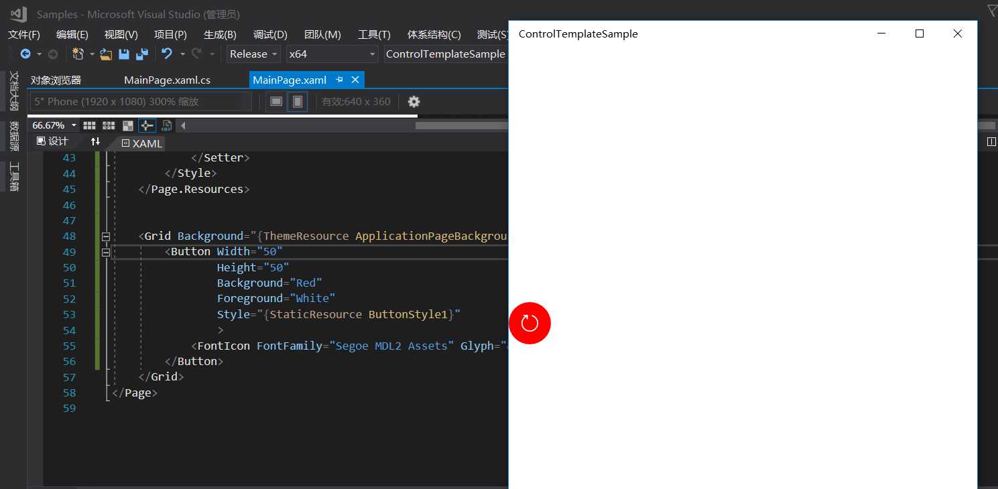The image size is (998, 489).
Task: Open the 文件(F) menu
Action: (24, 35)
